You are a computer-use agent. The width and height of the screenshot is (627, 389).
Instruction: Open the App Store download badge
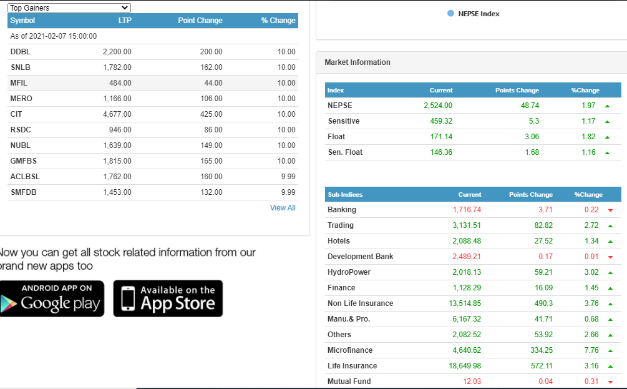168,298
